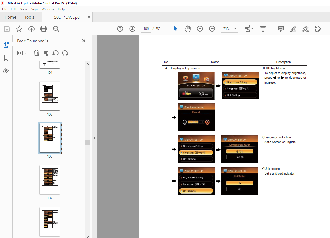
Task: Click '3)Unit setting' heading
Action: coord(271,169)
